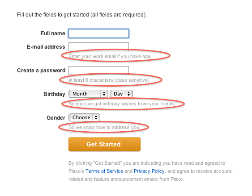
Task: Submit with the orange Get Started button
Action: [104, 144]
